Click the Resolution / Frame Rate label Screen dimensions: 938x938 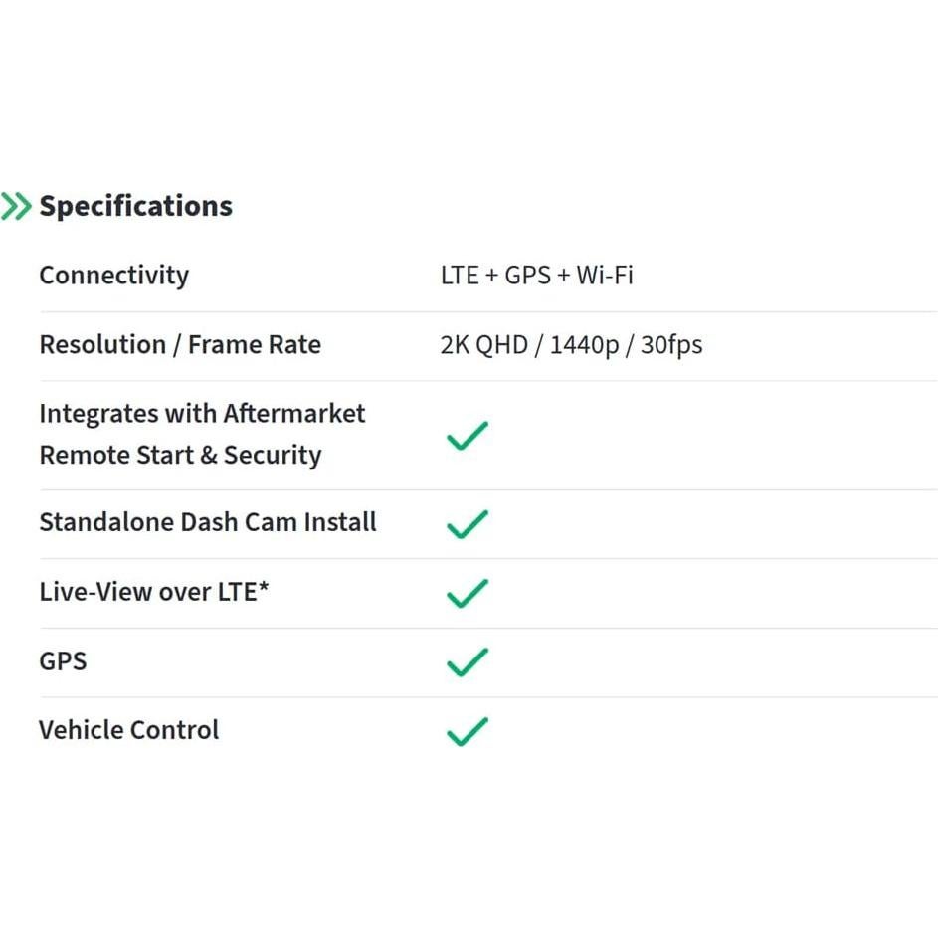tap(180, 345)
